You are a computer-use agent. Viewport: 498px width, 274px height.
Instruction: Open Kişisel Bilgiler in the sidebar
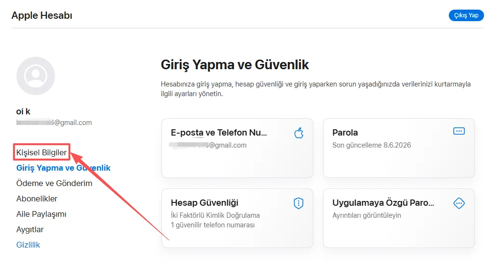coord(41,152)
